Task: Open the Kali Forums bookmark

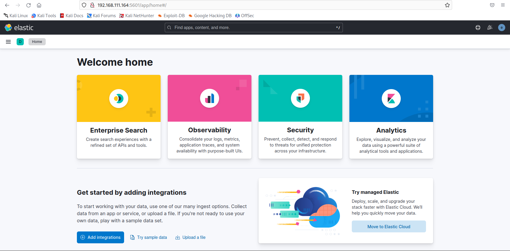Action: pyautogui.click(x=101, y=16)
